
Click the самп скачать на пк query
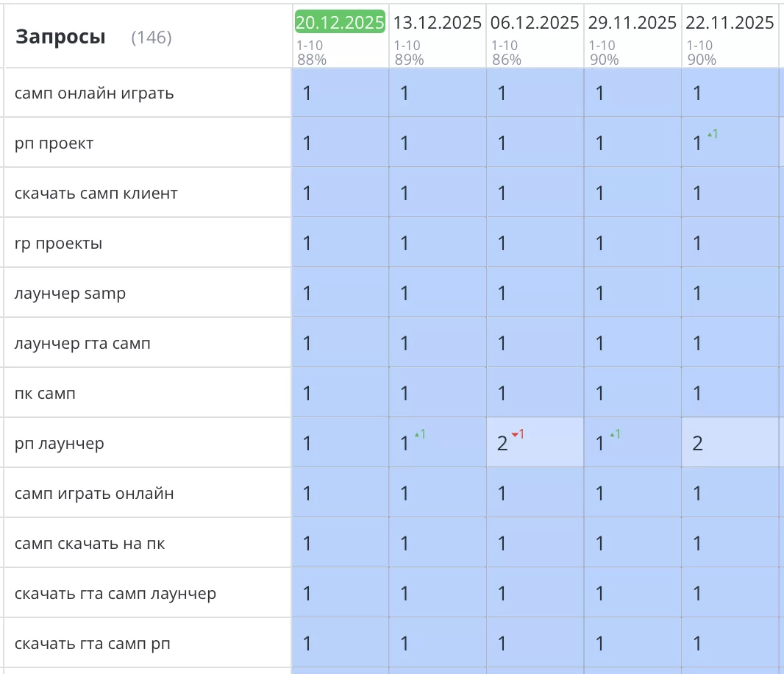[90, 544]
